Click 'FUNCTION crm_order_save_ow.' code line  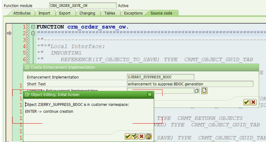[82, 27]
